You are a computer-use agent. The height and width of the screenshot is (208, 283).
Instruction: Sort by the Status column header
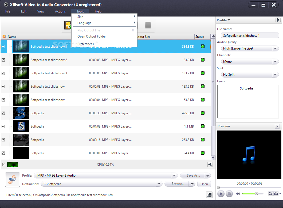202,36
